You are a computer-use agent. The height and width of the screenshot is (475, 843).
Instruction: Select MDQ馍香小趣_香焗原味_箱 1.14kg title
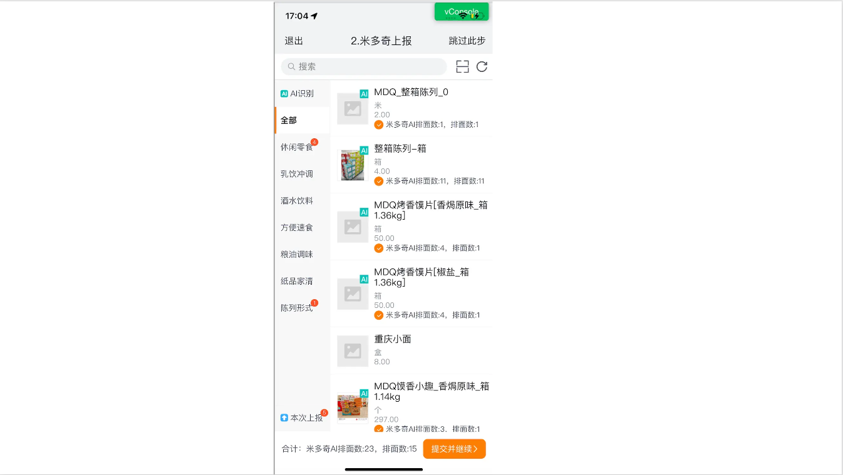coord(432,392)
